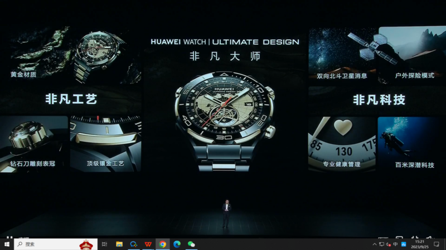The width and height of the screenshot is (446, 250).
Task: Open the network status tray icon
Action: [382, 244]
